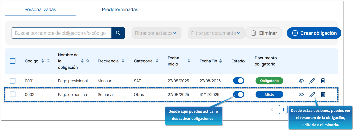Viewport: 354px width, 131px height.
Task: Toggle Estado switch for Pago de nómina
Action: (238, 94)
